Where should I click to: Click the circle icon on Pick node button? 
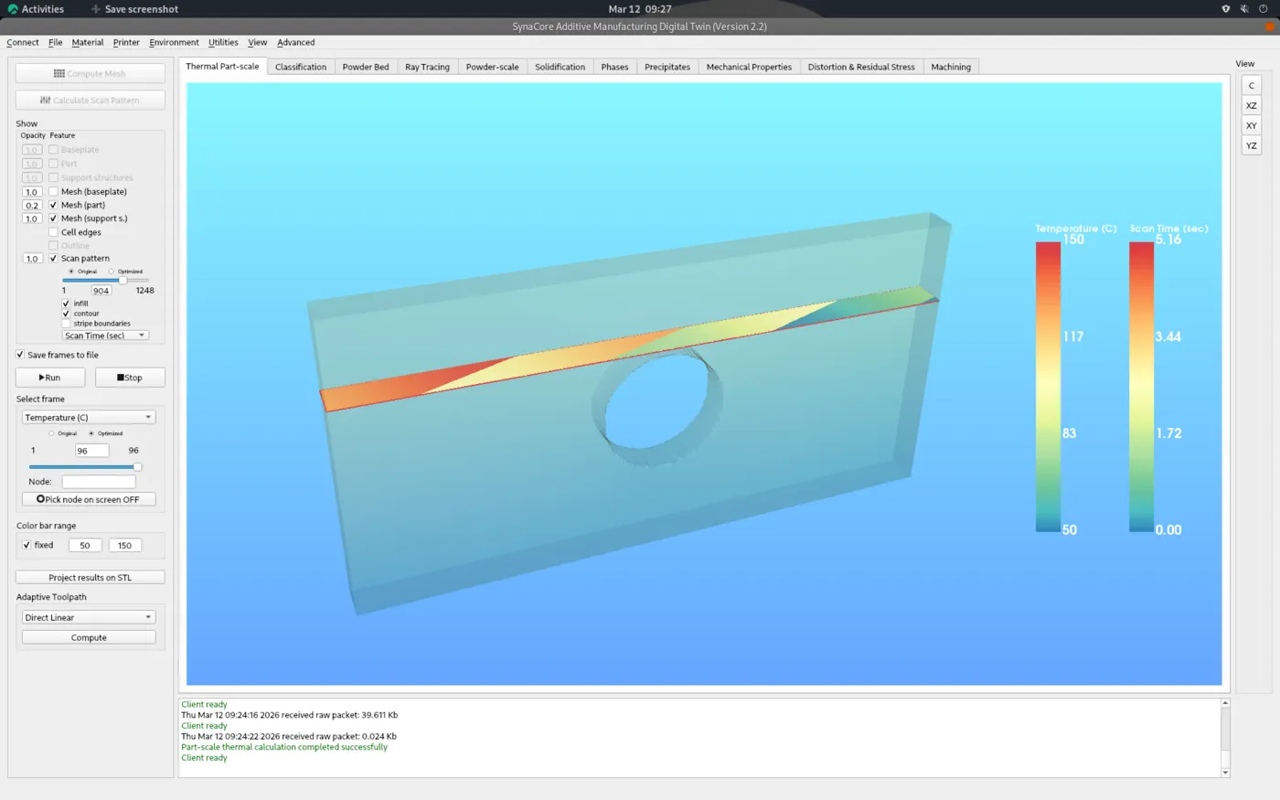coord(40,499)
